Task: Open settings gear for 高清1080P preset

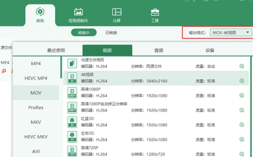Action: point(241,95)
